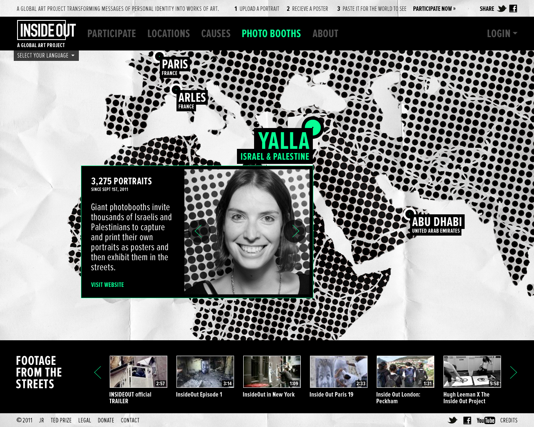The height and width of the screenshot is (427, 534).
Task: Open the footer Twitter icon
Action: coord(453,420)
